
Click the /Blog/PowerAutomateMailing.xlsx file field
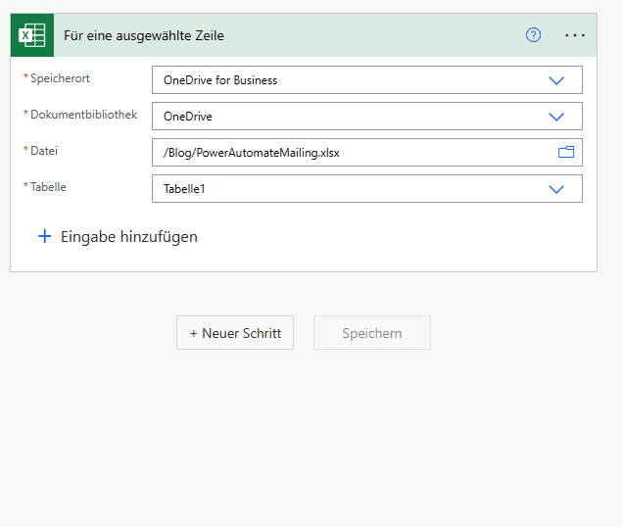point(367,152)
